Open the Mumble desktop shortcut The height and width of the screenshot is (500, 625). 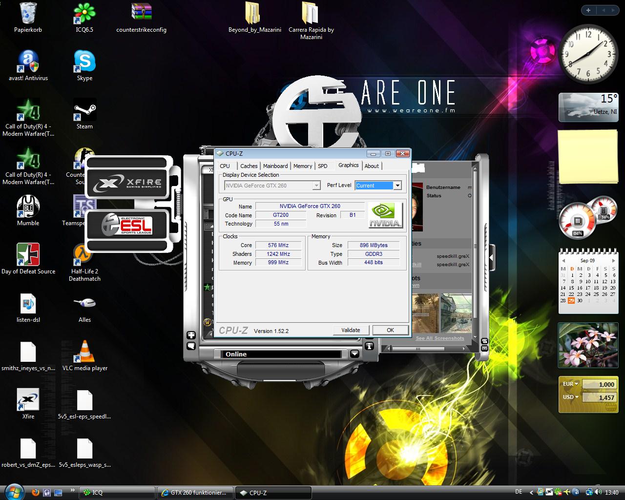coord(28,211)
